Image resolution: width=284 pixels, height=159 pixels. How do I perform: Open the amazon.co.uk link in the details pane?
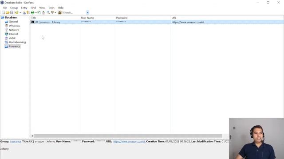tap(129, 141)
